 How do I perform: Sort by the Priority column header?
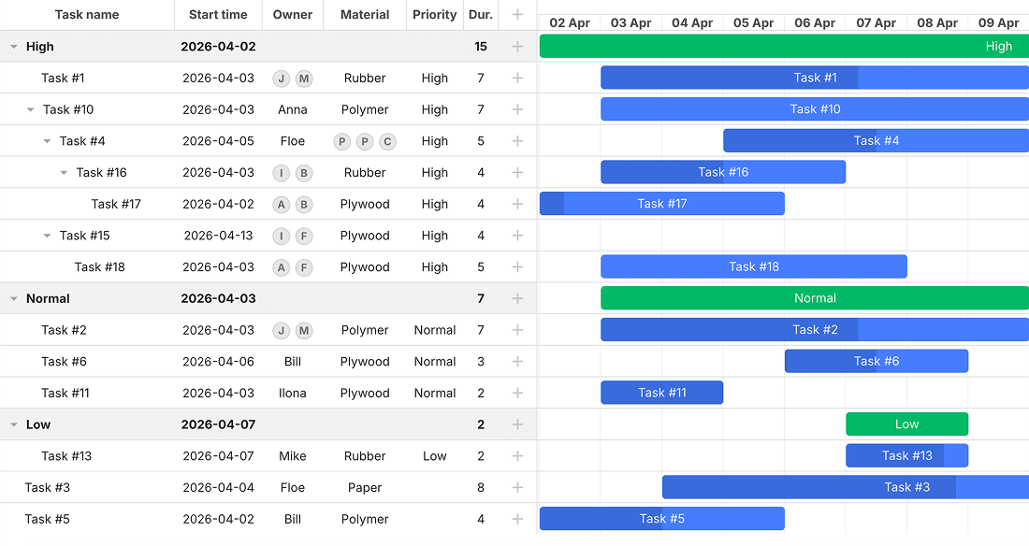click(434, 14)
